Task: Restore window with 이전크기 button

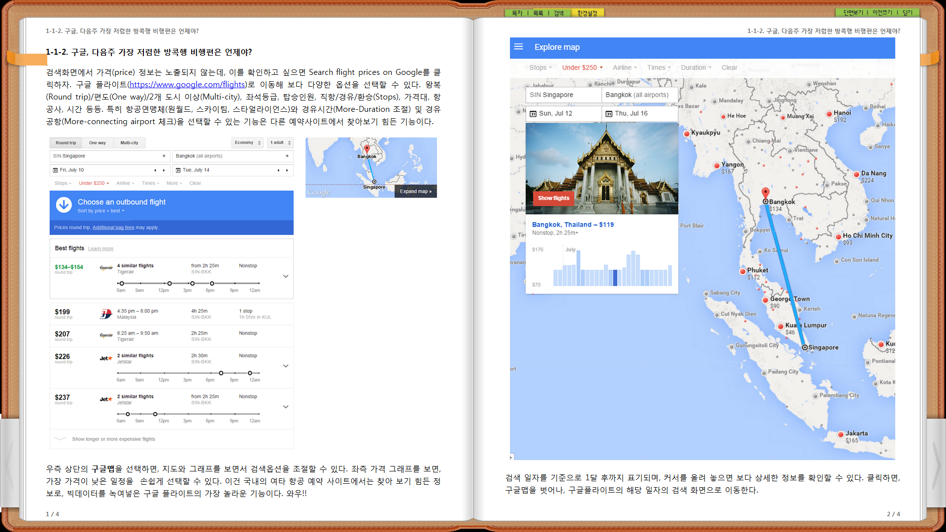Action: 882,13
